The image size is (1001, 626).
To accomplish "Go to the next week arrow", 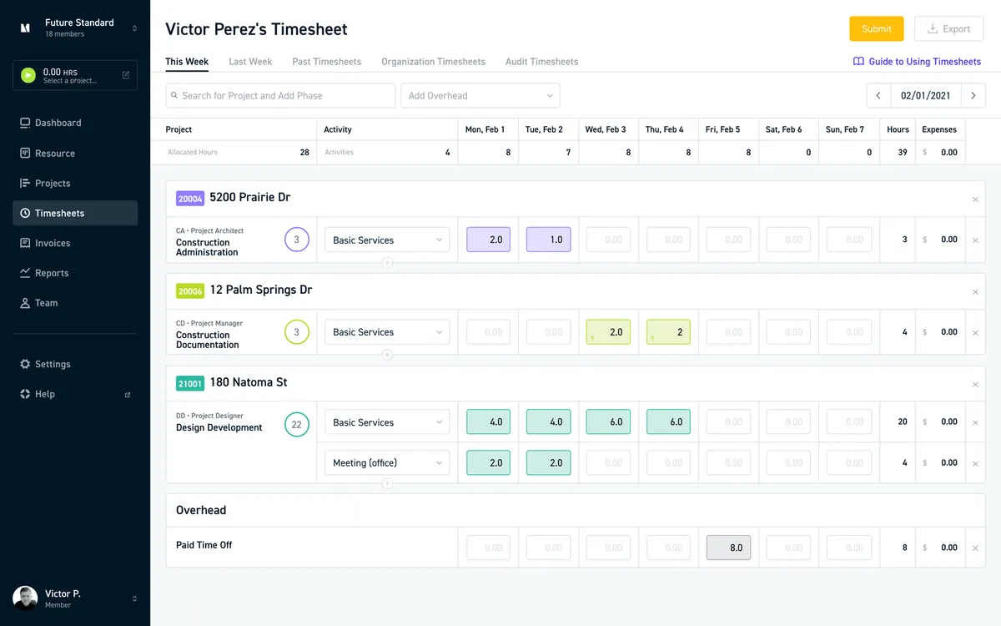I will (973, 96).
